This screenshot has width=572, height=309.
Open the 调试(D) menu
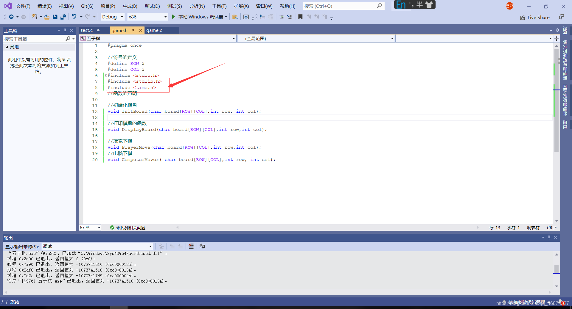[x=152, y=6]
